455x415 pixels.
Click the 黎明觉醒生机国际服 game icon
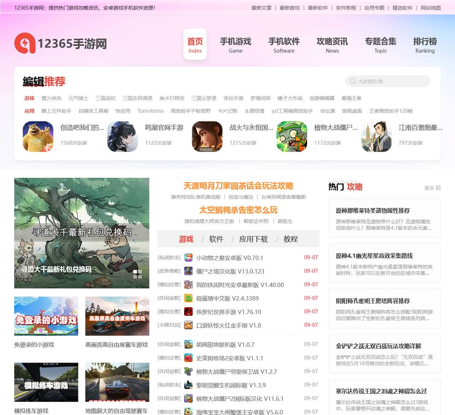pos(188,385)
